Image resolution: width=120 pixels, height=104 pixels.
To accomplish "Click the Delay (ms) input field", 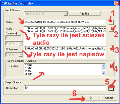I will tap(14, 38).
